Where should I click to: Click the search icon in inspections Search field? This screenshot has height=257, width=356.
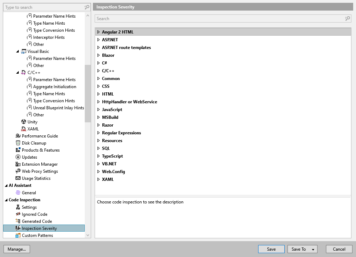point(348,19)
